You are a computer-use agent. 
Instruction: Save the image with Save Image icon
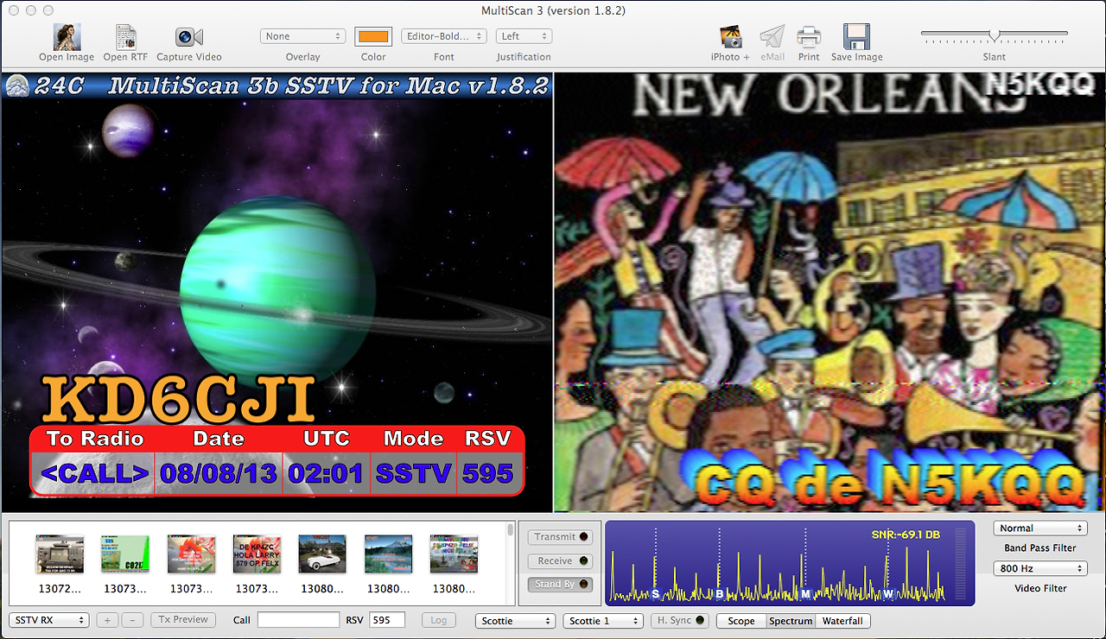[855, 38]
